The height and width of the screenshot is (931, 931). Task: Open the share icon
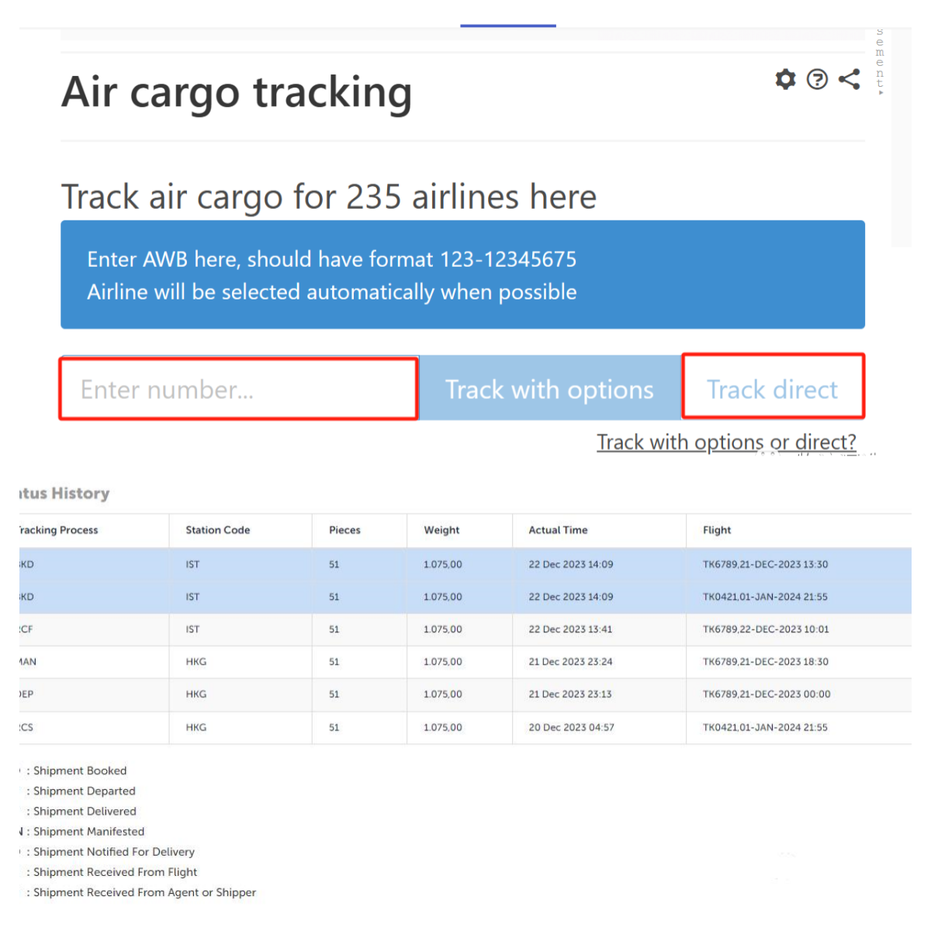(849, 79)
